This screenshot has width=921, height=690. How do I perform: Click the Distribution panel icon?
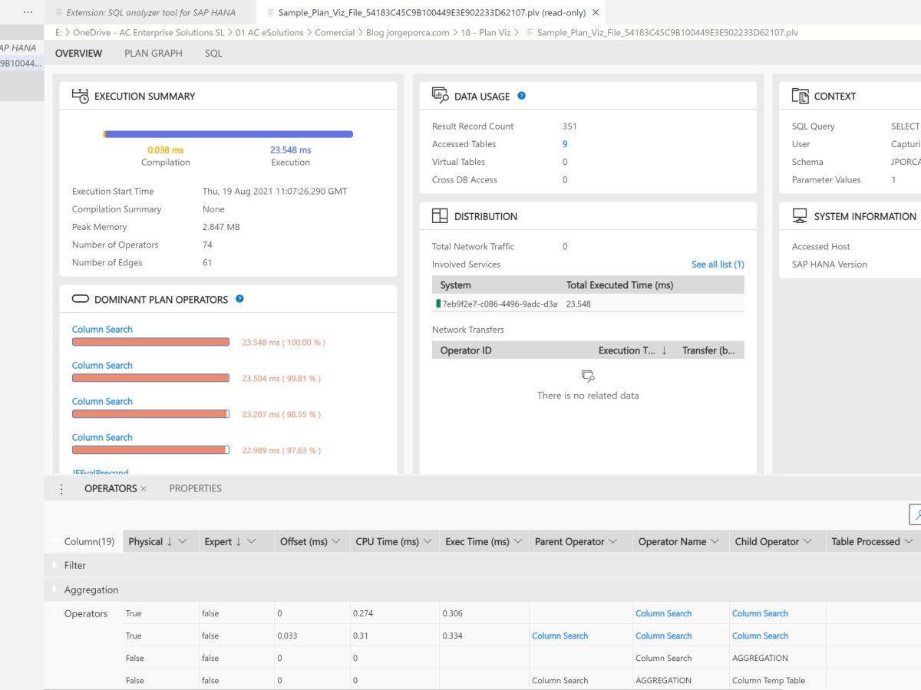coord(439,215)
